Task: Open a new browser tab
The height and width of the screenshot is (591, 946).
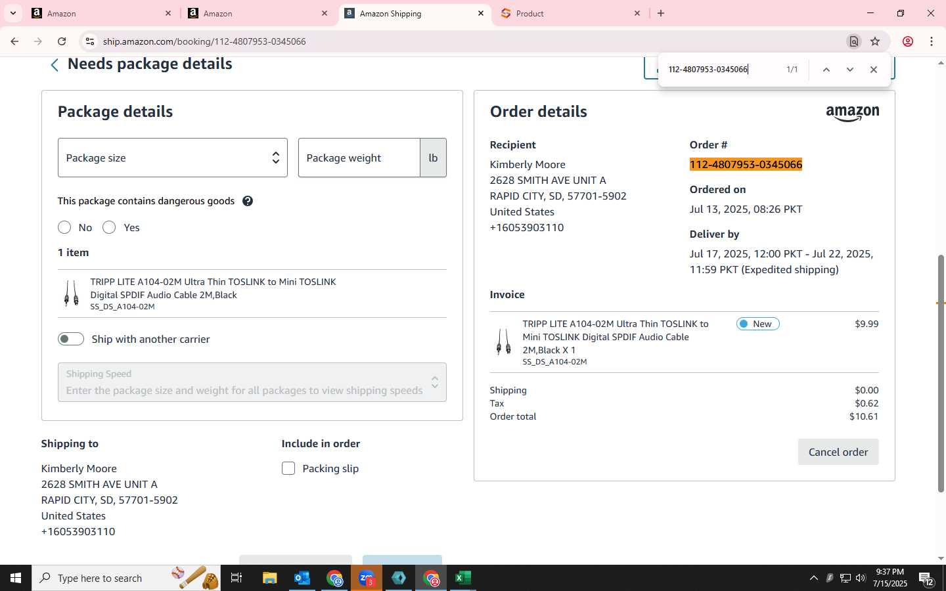Action: (x=661, y=13)
